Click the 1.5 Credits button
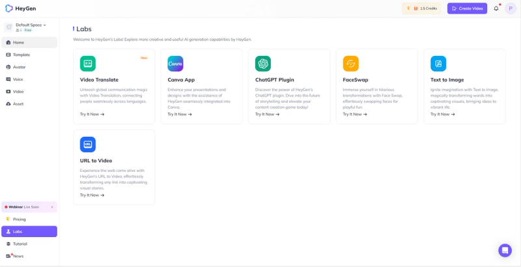The height and width of the screenshot is (267, 521). pos(421,8)
